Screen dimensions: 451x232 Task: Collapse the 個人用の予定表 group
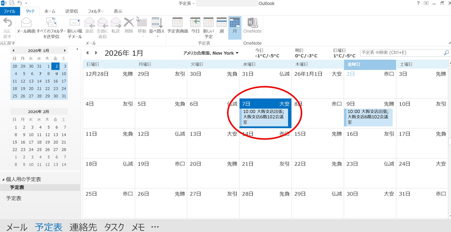(x=3, y=179)
